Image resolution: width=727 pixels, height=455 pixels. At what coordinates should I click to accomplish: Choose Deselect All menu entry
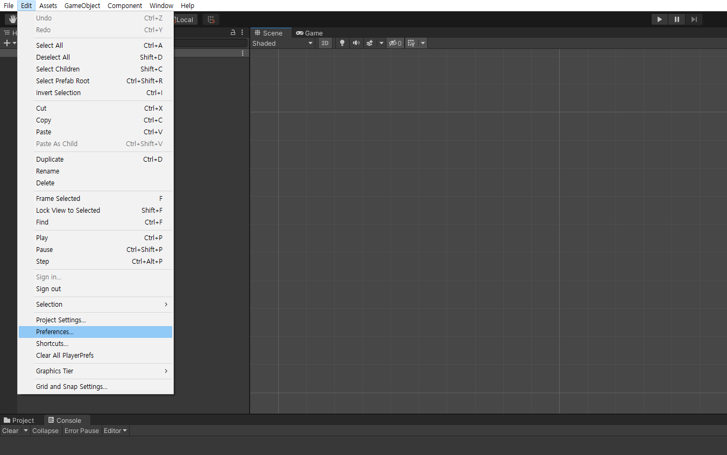pyautogui.click(x=95, y=57)
